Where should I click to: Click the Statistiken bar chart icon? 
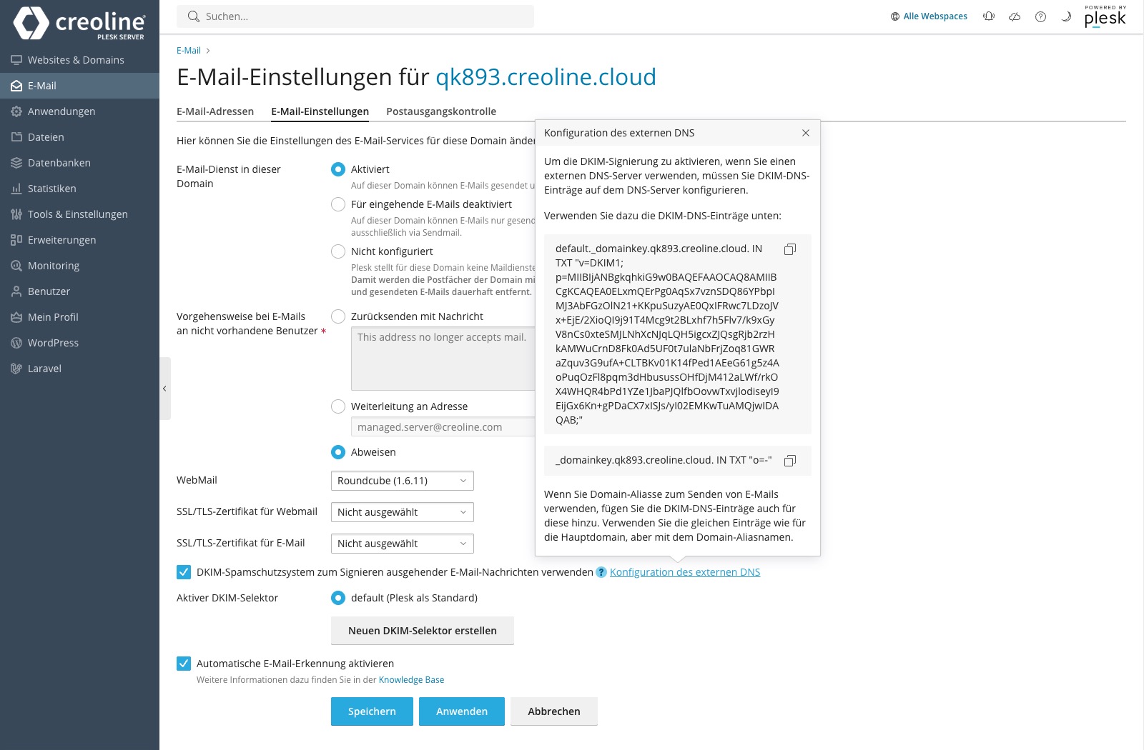point(16,189)
